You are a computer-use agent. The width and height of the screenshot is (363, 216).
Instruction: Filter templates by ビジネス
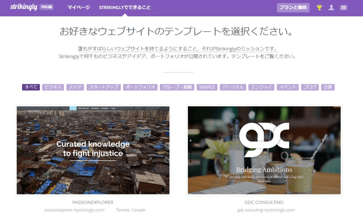click(53, 87)
